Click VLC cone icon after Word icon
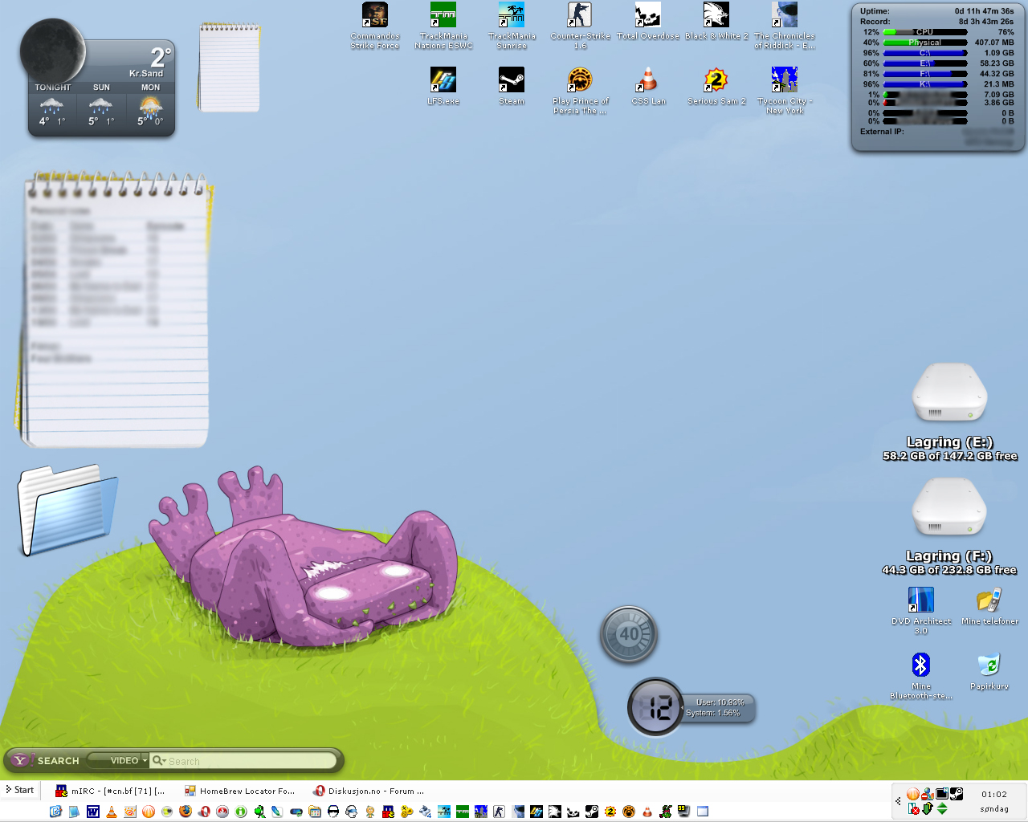 (x=112, y=812)
